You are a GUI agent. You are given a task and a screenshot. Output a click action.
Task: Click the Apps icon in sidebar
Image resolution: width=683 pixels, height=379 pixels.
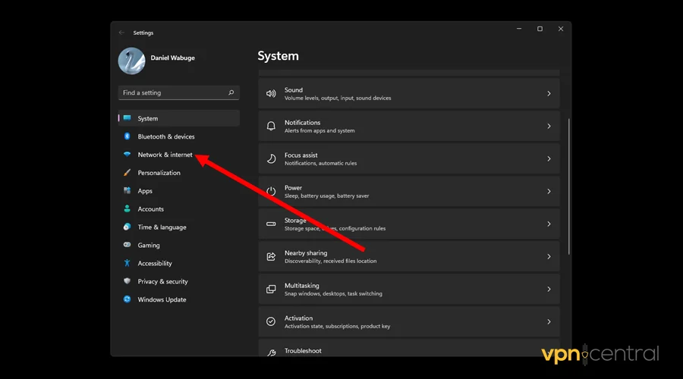[x=127, y=190]
